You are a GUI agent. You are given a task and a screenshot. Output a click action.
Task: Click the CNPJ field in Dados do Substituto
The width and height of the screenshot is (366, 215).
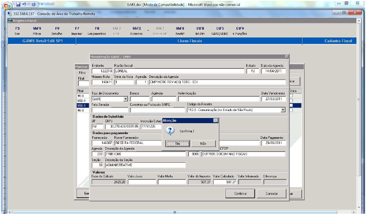click(x=122, y=127)
